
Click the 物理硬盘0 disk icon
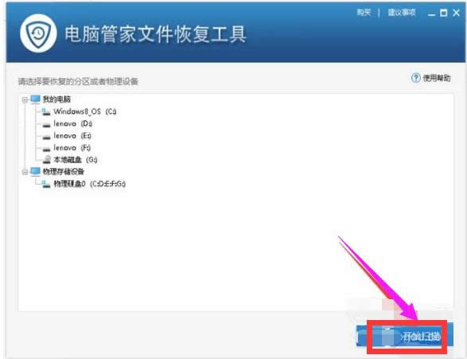(45, 184)
